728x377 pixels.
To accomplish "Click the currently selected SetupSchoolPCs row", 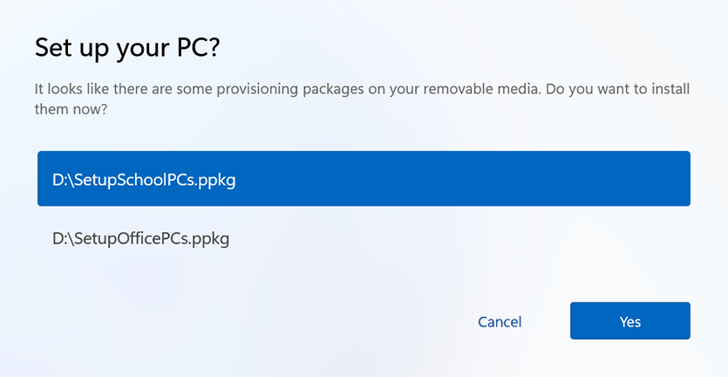I will tap(364, 179).
